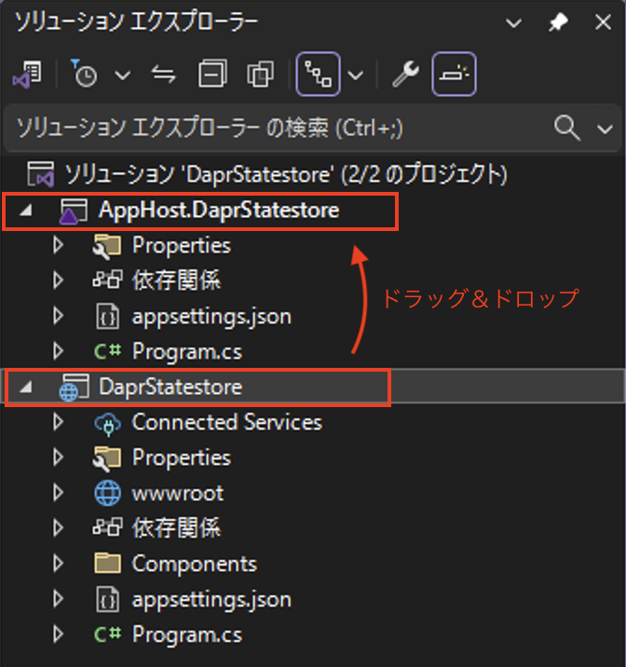
Task: Open file nesting options dropdown
Action: [356, 75]
